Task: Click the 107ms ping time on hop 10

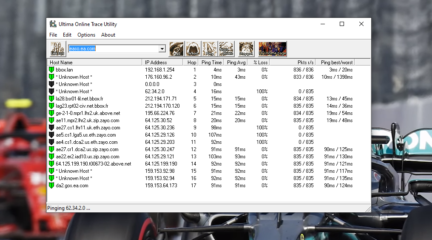Action: (x=215, y=135)
